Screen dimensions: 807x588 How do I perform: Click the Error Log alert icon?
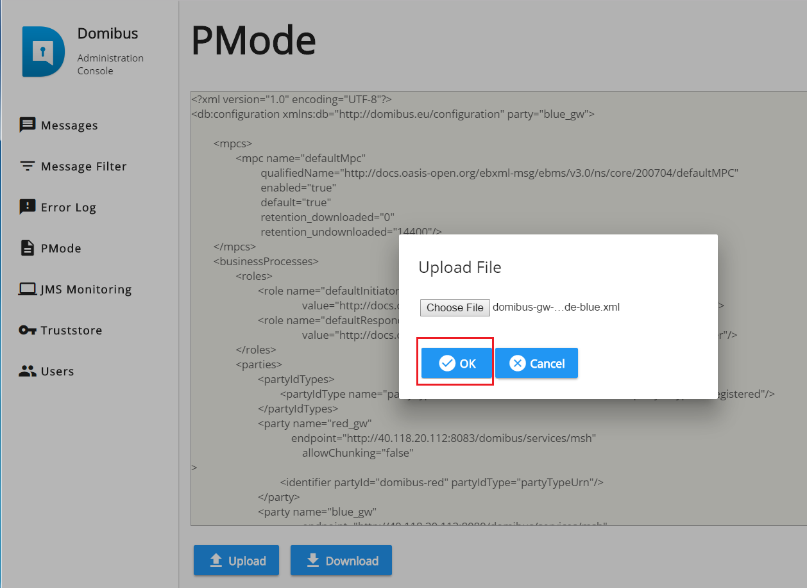(28, 207)
